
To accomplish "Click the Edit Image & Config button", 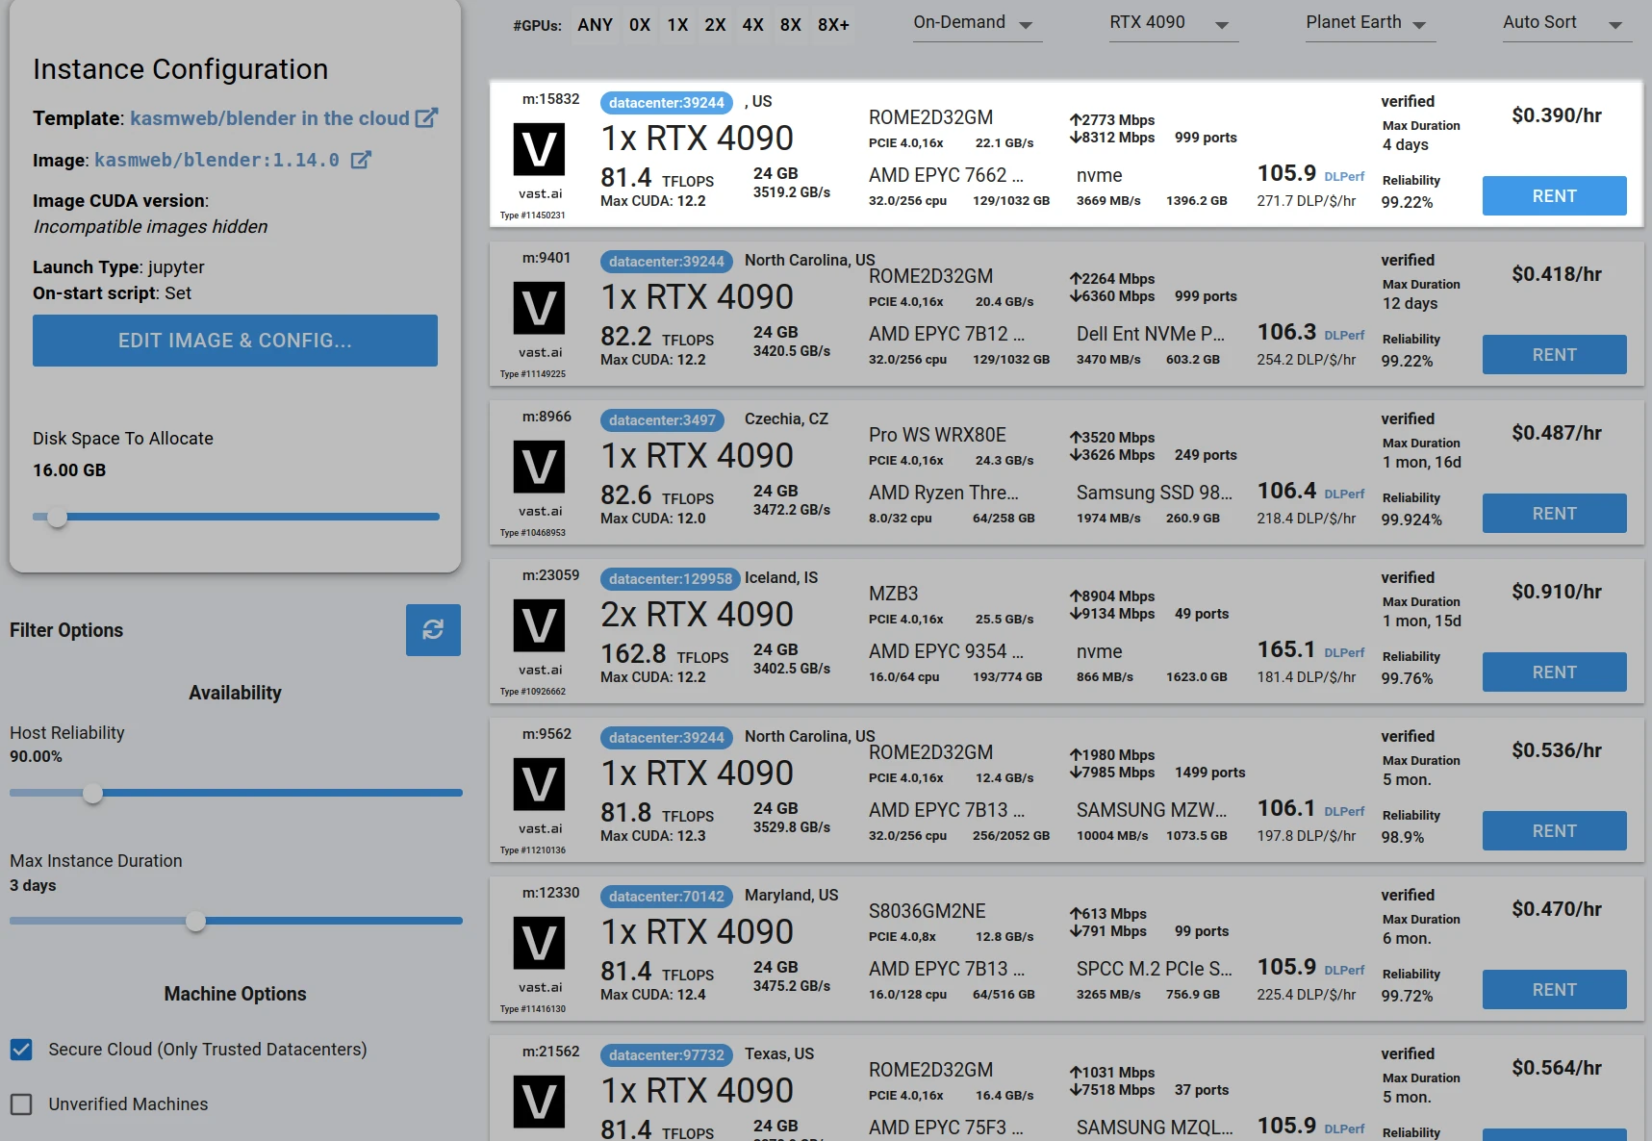I will [x=235, y=341].
